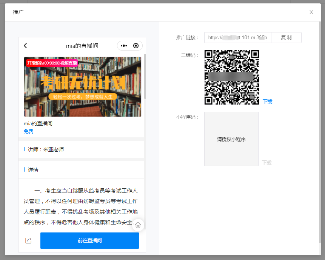Image resolution: width=325 pixels, height=260 pixels.
Task: Click the dialog's right-edge scrollbar
Action: [x=320, y=132]
